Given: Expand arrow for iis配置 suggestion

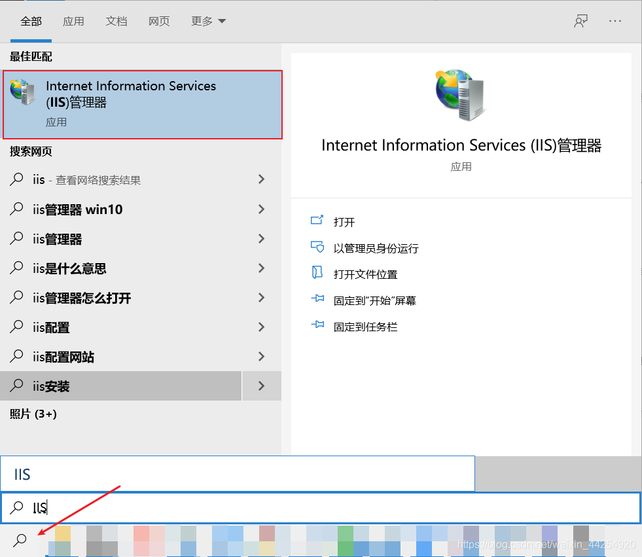Looking at the screenshot, I should click(x=261, y=327).
